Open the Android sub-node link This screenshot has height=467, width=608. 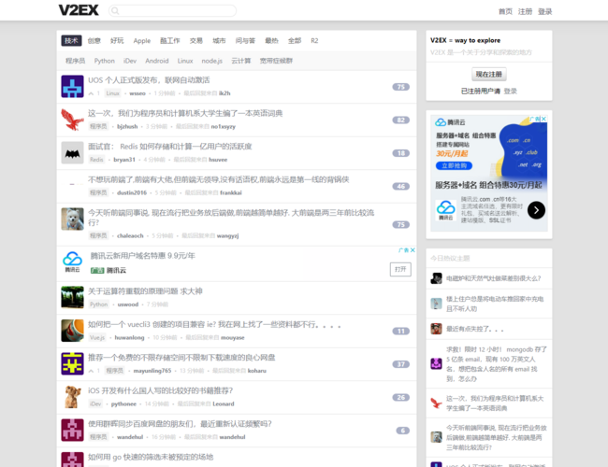coord(157,61)
